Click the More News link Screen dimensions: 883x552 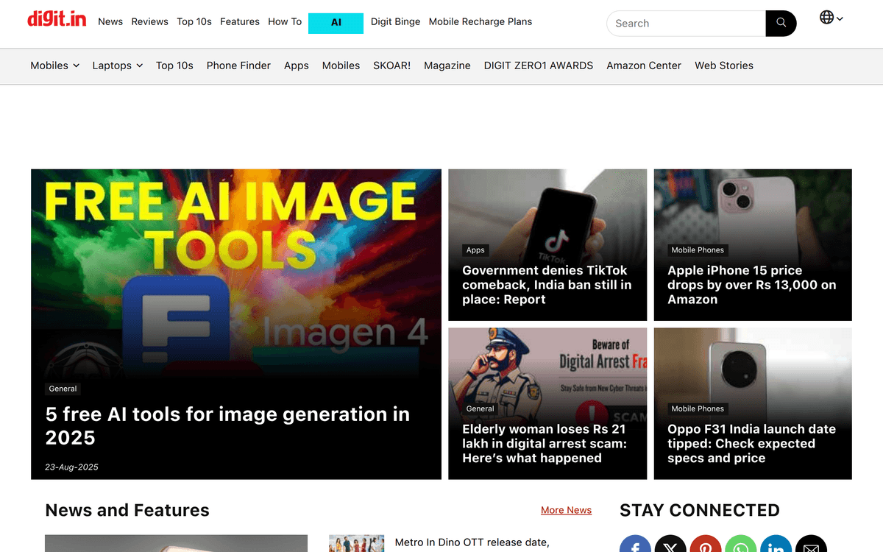(x=566, y=510)
